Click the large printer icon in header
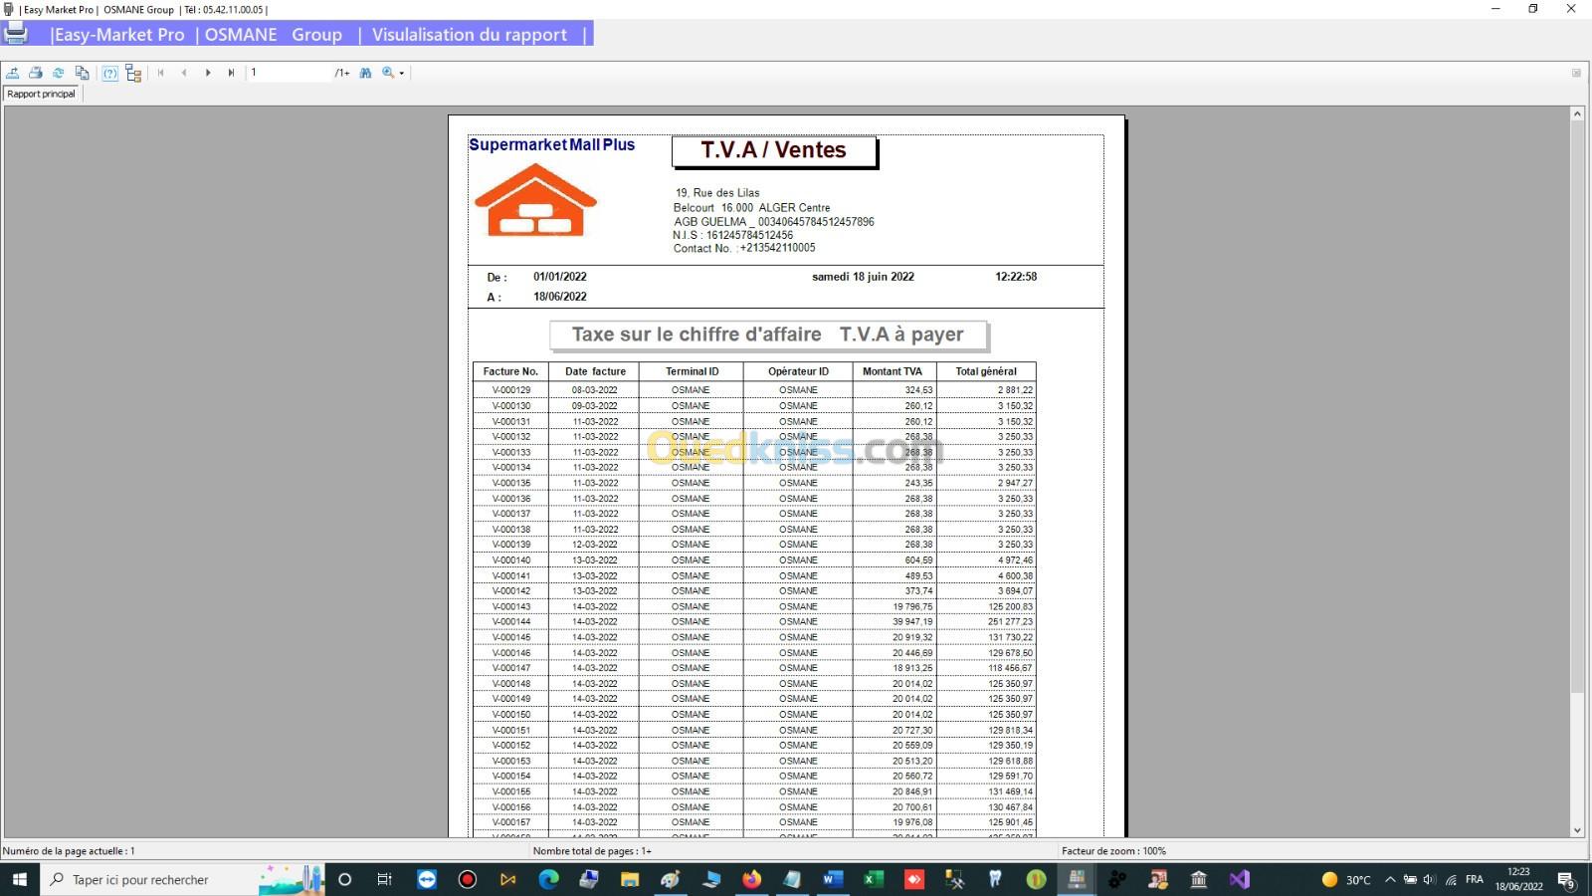The height and width of the screenshot is (896, 1592). (16, 34)
